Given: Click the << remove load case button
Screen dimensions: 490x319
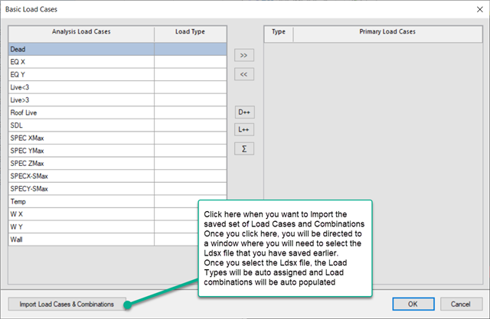Looking at the screenshot, I should pos(244,74).
